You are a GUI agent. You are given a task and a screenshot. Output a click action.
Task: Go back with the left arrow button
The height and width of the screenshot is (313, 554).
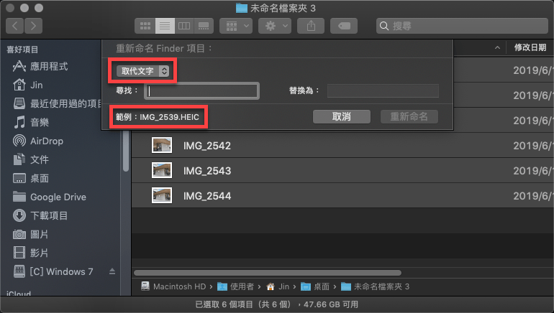click(15, 26)
